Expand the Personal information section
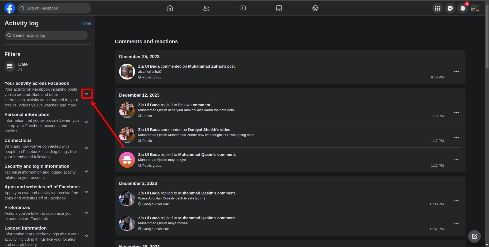Screen dimensions: 489x247 86,122
